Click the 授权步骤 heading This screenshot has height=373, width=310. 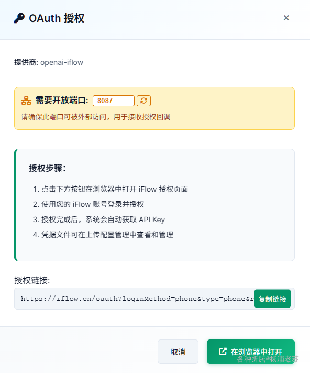click(x=47, y=168)
